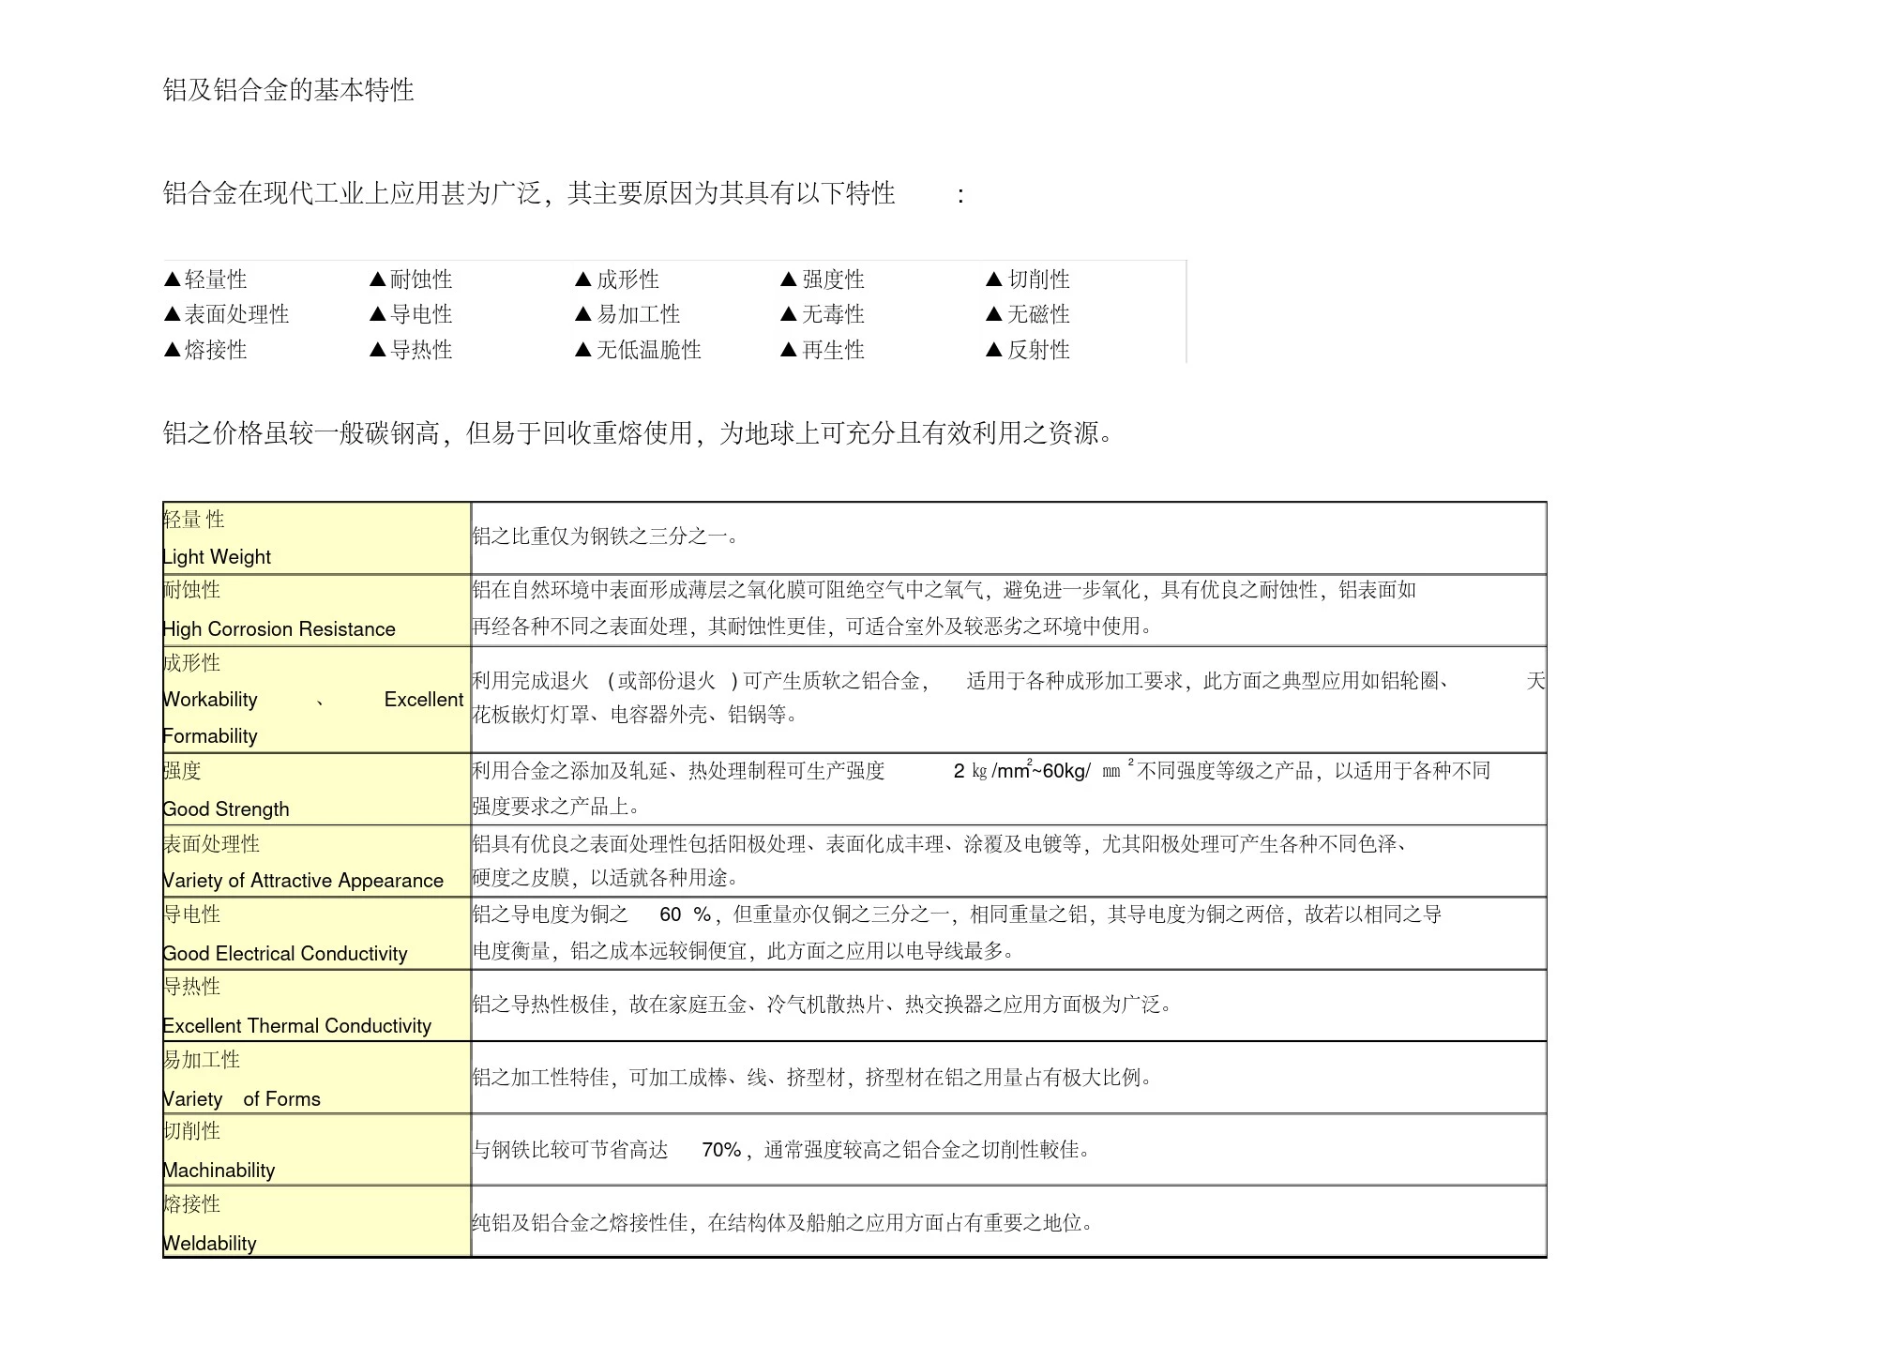Click the ▲反射性 item in the feature list

coord(1028,350)
